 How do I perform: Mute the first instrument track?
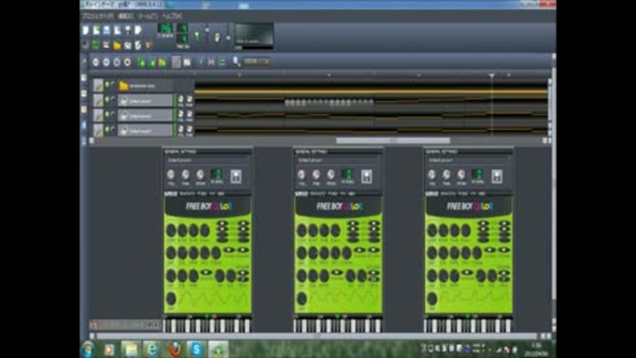click(107, 99)
